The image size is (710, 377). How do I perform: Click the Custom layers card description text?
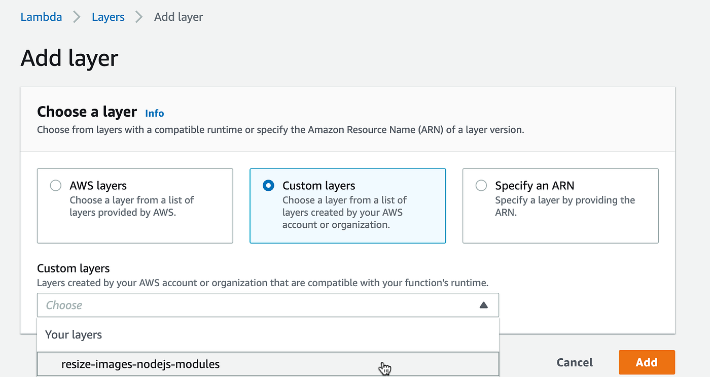(344, 213)
